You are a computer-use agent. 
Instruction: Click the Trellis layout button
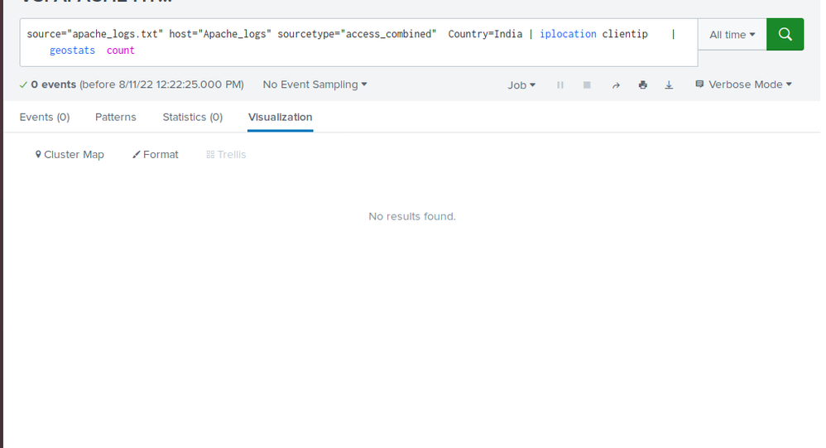point(226,155)
